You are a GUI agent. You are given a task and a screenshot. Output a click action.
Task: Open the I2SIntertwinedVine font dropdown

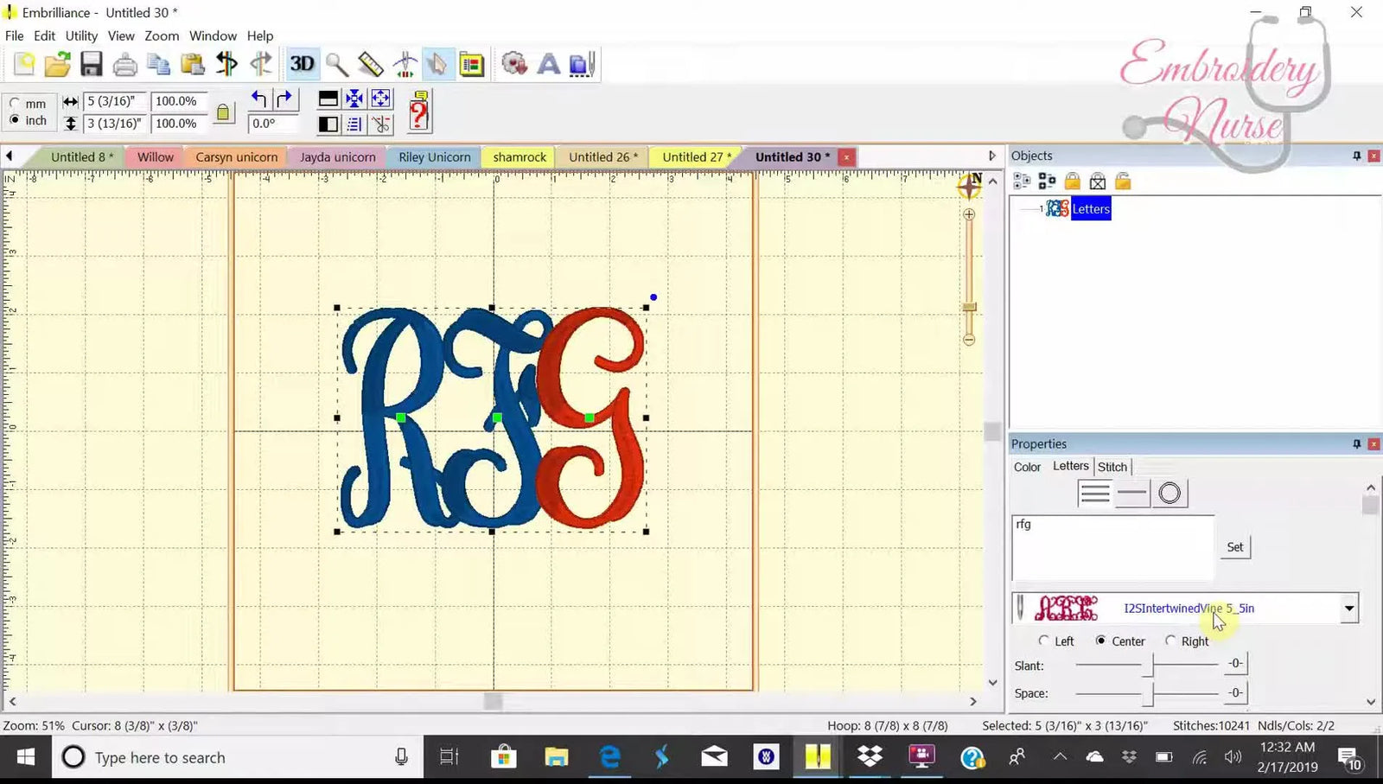[x=1348, y=608]
